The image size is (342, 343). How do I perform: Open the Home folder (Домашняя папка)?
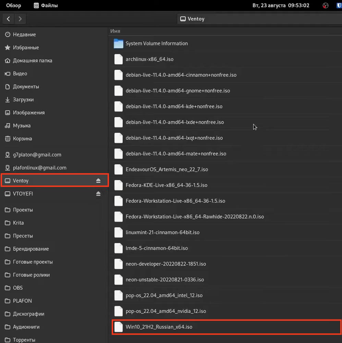[x=32, y=61]
